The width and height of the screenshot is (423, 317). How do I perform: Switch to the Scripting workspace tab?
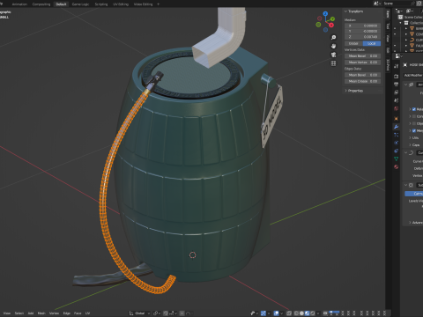coord(101,4)
